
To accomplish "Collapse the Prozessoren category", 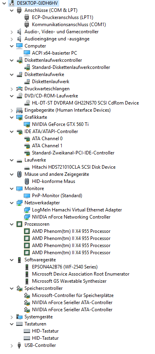I will 12,224.
